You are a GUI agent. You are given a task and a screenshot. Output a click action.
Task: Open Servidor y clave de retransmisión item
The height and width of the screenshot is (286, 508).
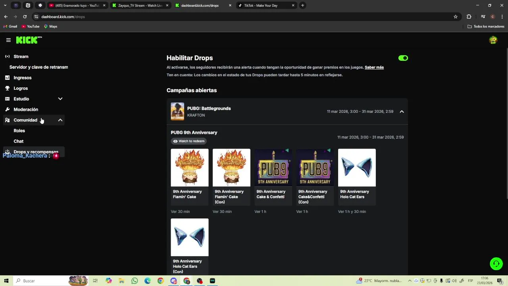(38, 67)
